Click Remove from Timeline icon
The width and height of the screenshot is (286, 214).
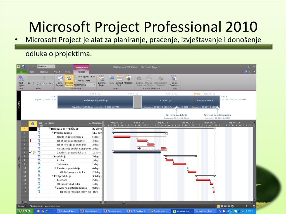pyautogui.click(x=161, y=81)
